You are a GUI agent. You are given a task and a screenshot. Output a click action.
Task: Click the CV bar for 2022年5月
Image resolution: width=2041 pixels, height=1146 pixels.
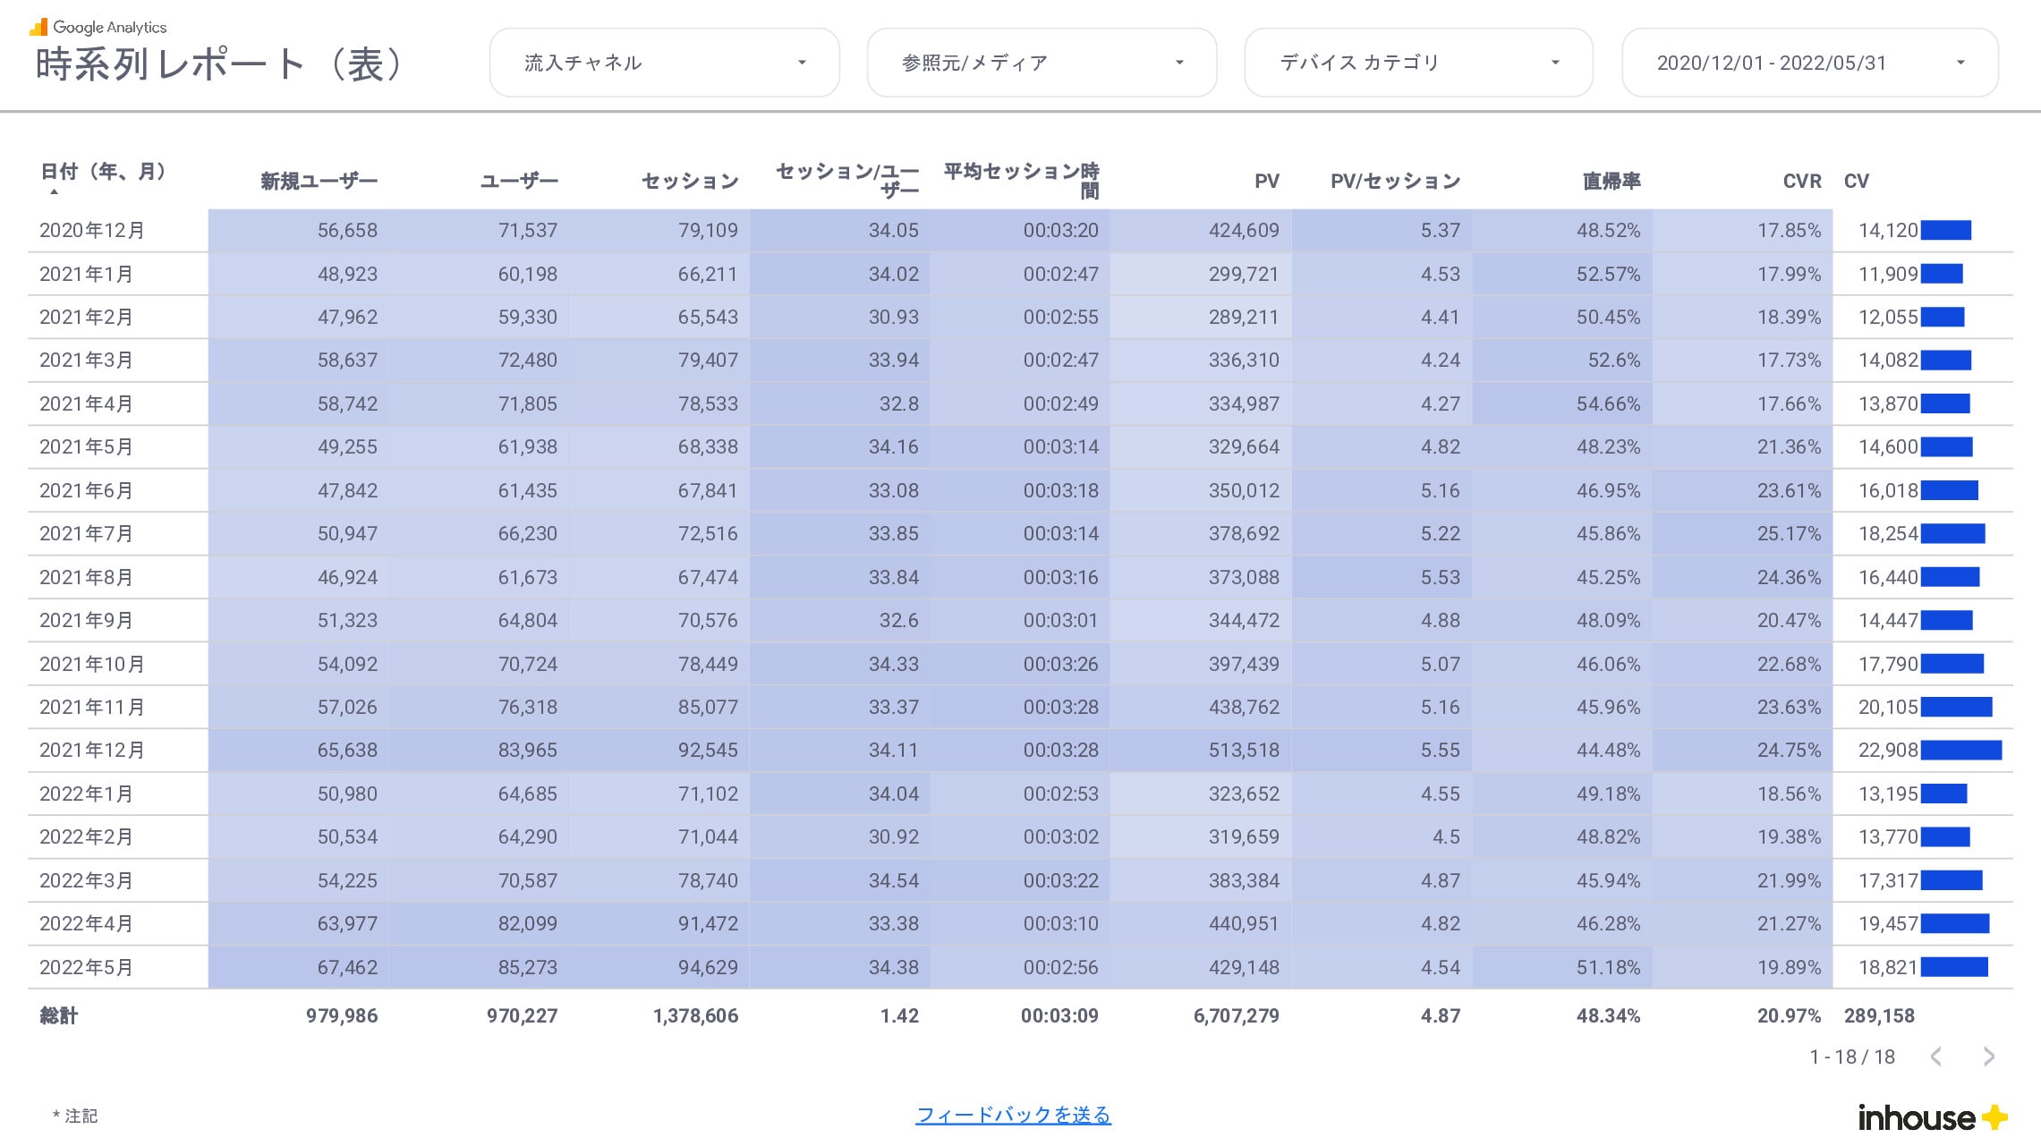click(x=1953, y=967)
